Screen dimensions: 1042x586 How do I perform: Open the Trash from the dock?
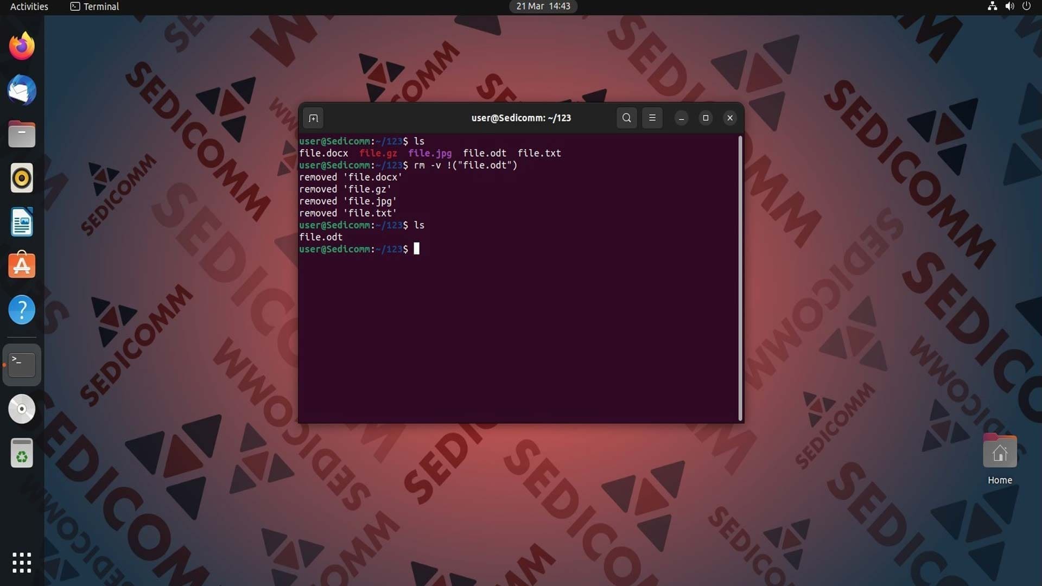[22, 453]
